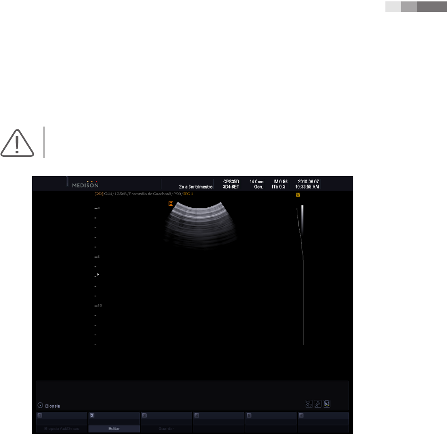This screenshot has height=434, width=447.
Task: Click the yellow icon above grayscale bar
Action: pos(298,195)
